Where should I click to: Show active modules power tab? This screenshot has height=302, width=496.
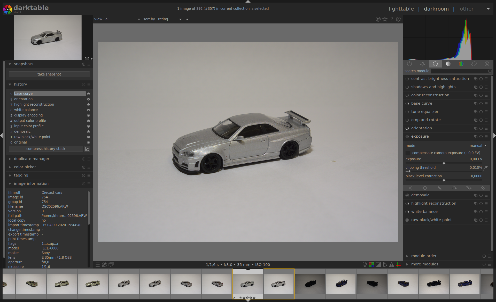tap(409, 64)
